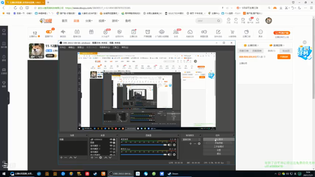
Task: Click the 开始录制 button in OBS
Action: pyautogui.click(x=219, y=143)
